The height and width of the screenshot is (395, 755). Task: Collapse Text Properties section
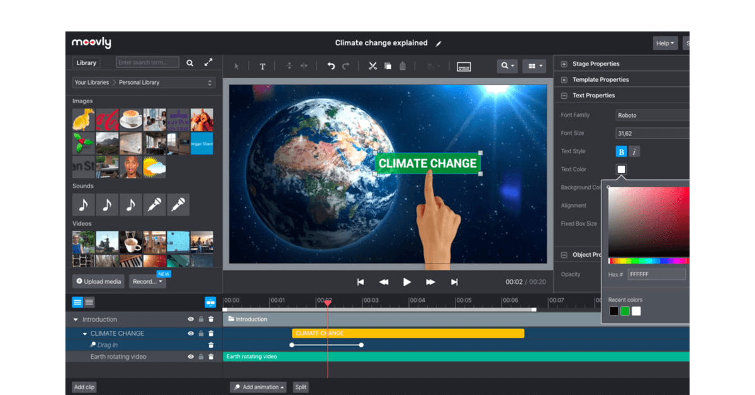564,96
